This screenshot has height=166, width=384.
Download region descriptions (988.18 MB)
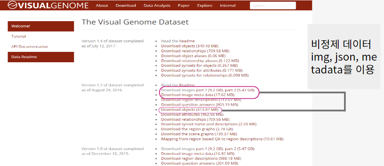(x=201, y=159)
